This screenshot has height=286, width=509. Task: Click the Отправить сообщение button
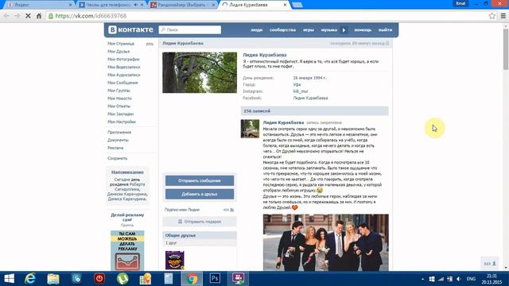coord(200,180)
